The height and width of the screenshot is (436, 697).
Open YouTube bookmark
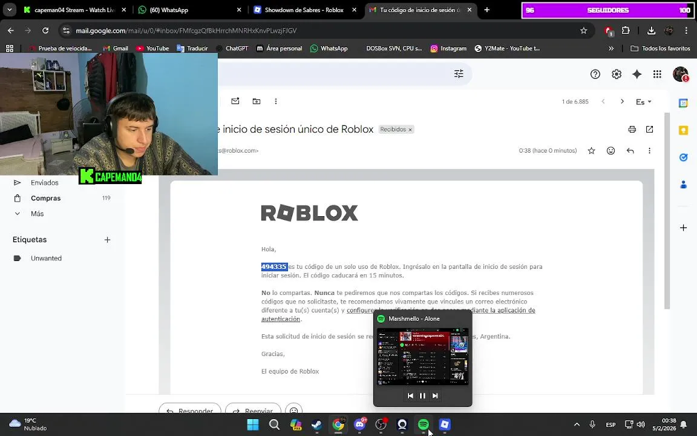(152, 48)
